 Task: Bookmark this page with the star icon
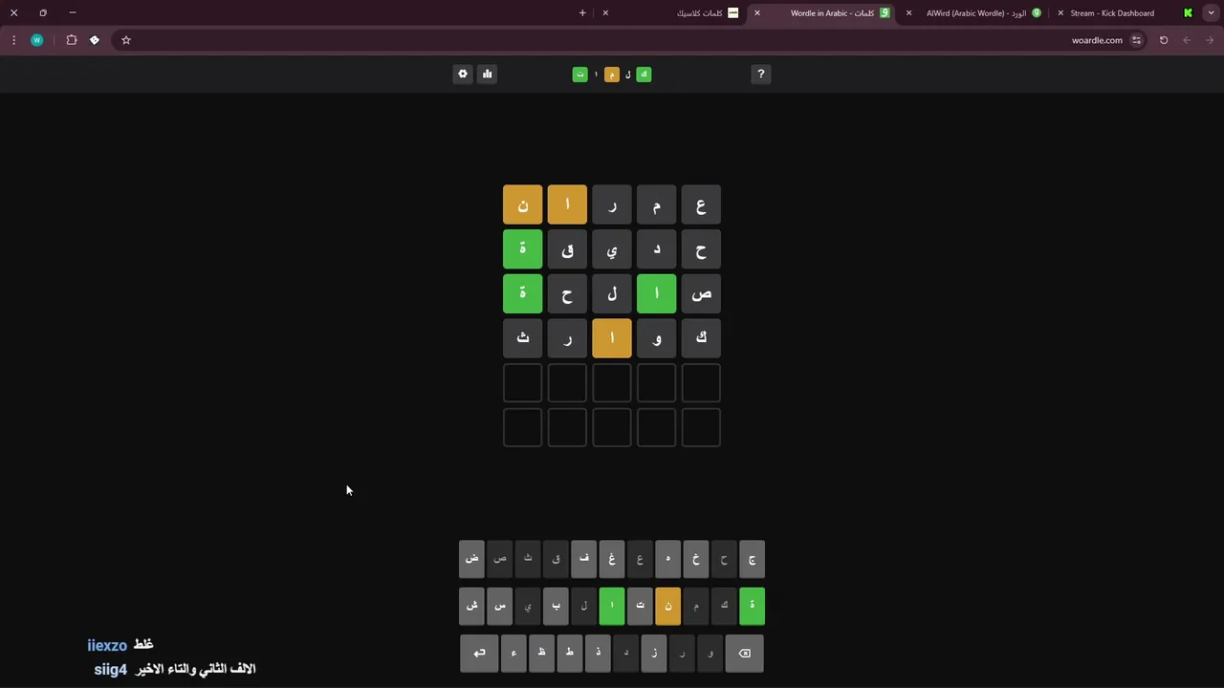pos(125,40)
